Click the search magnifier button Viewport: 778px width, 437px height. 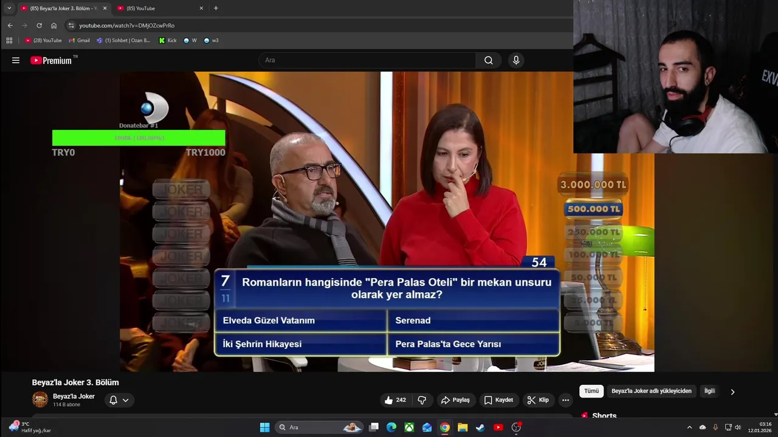point(489,60)
